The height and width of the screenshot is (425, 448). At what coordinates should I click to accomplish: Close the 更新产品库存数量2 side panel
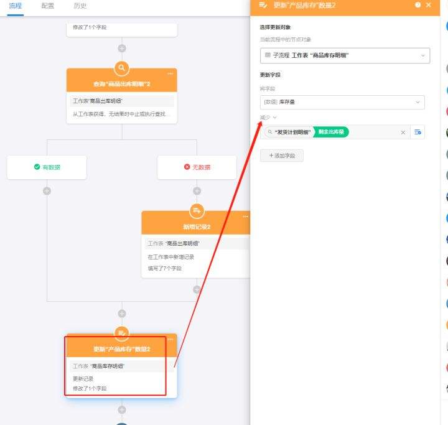click(429, 5)
